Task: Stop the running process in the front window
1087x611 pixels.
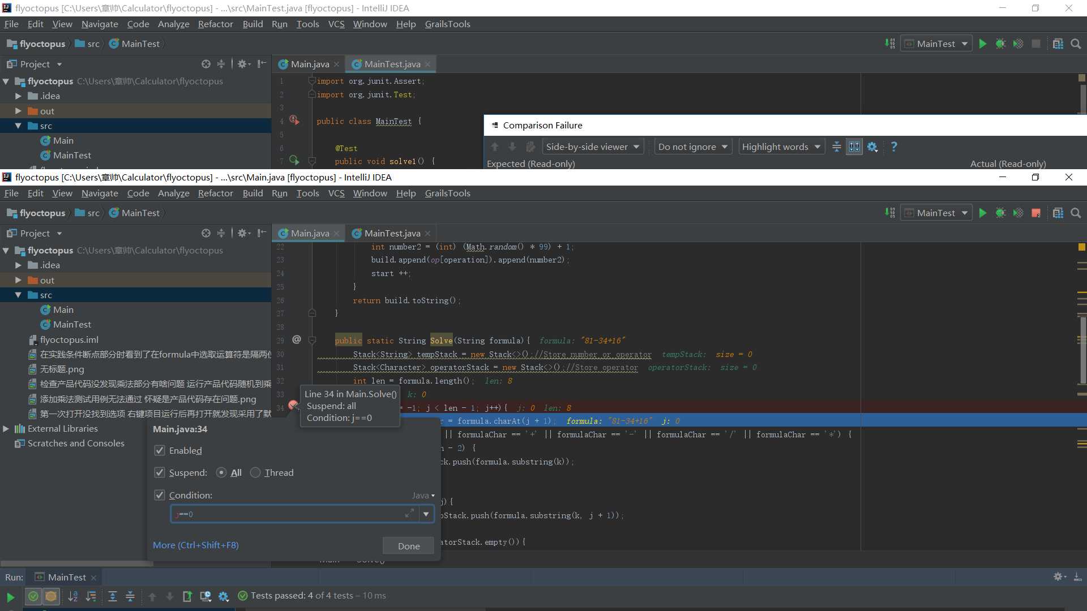Action: tap(1036, 213)
